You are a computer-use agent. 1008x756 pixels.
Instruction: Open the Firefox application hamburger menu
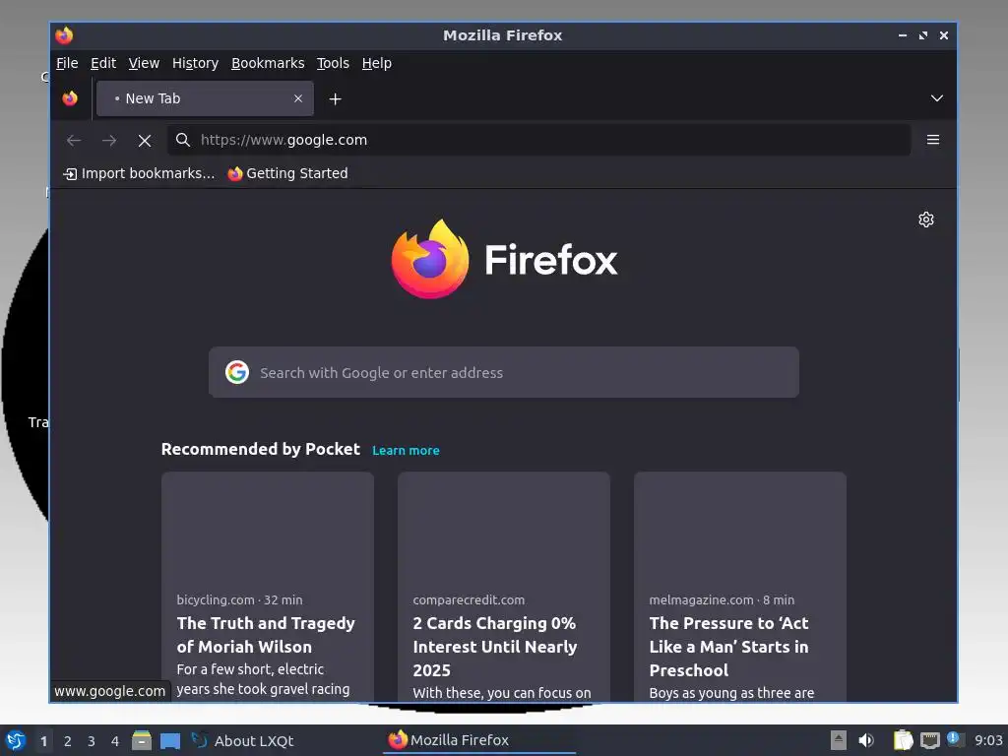[933, 140]
